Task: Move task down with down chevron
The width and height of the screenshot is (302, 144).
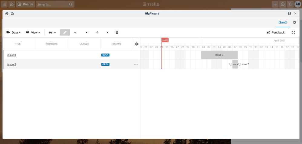Action: pyautogui.click(x=87, y=33)
